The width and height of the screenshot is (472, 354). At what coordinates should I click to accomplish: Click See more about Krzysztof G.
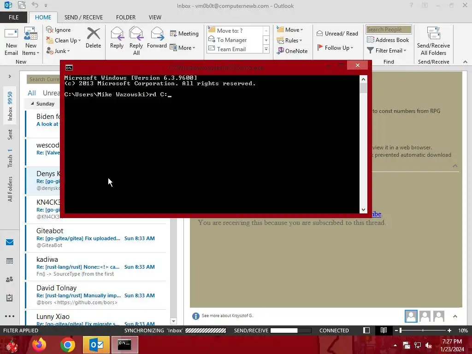click(x=228, y=316)
